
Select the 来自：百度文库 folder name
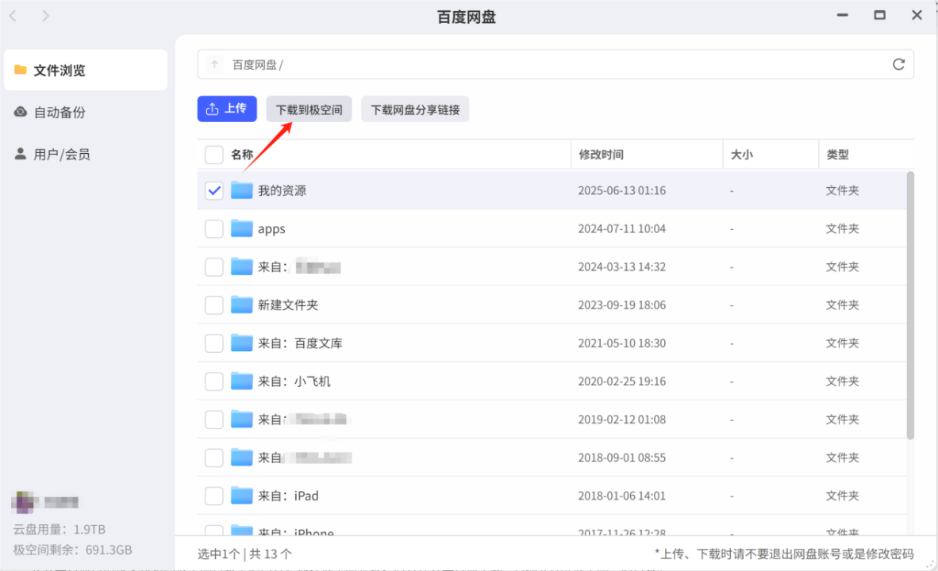(x=300, y=343)
